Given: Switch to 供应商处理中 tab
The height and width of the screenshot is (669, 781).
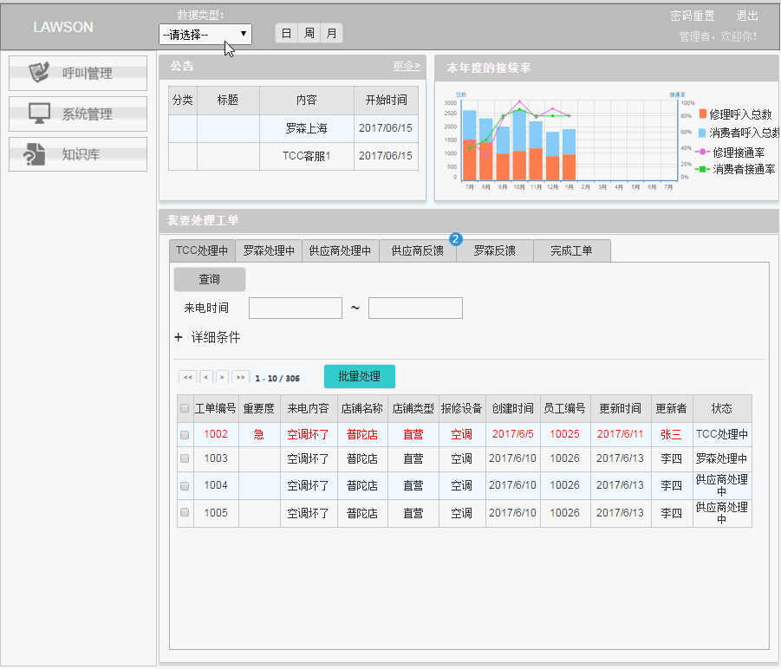Looking at the screenshot, I should pos(340,250).
